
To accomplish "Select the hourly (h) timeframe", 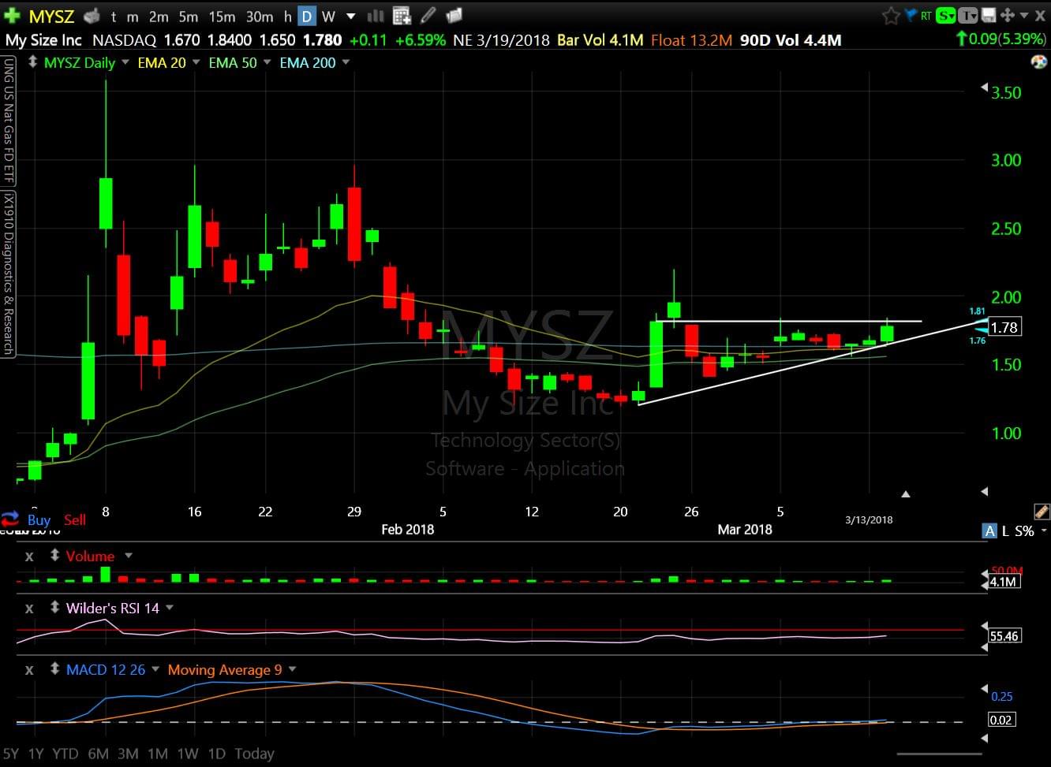I will pos(288,16).
